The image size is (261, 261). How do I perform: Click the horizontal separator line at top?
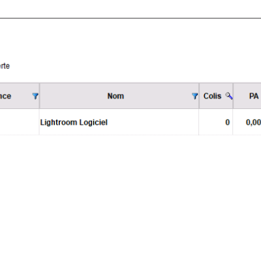130,18
